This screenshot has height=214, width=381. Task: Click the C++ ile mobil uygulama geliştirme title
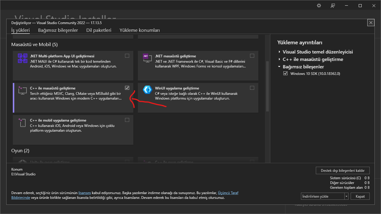click(x=58, y=120)
